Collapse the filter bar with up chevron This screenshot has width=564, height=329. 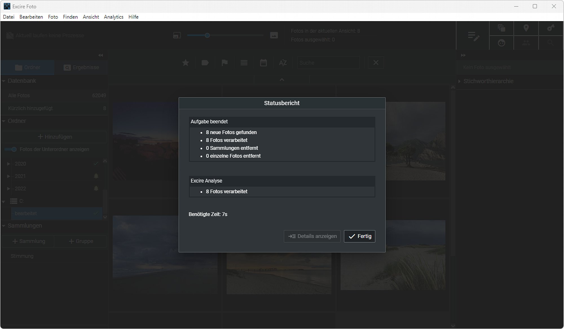pyautogui.click(x=282, y=80)
